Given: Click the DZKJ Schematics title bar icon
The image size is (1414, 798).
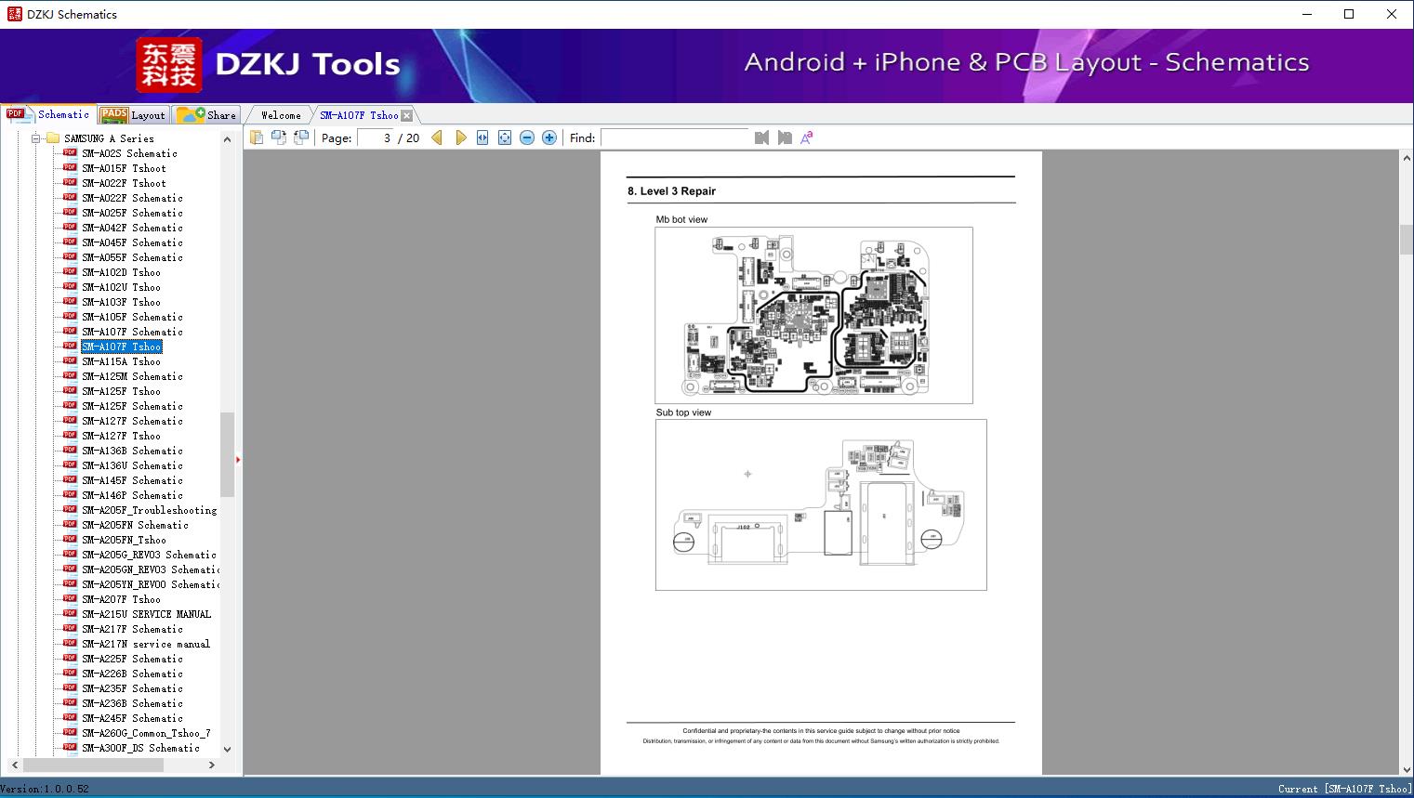Looking at the screenshot, I should click(x=14, y=14).
